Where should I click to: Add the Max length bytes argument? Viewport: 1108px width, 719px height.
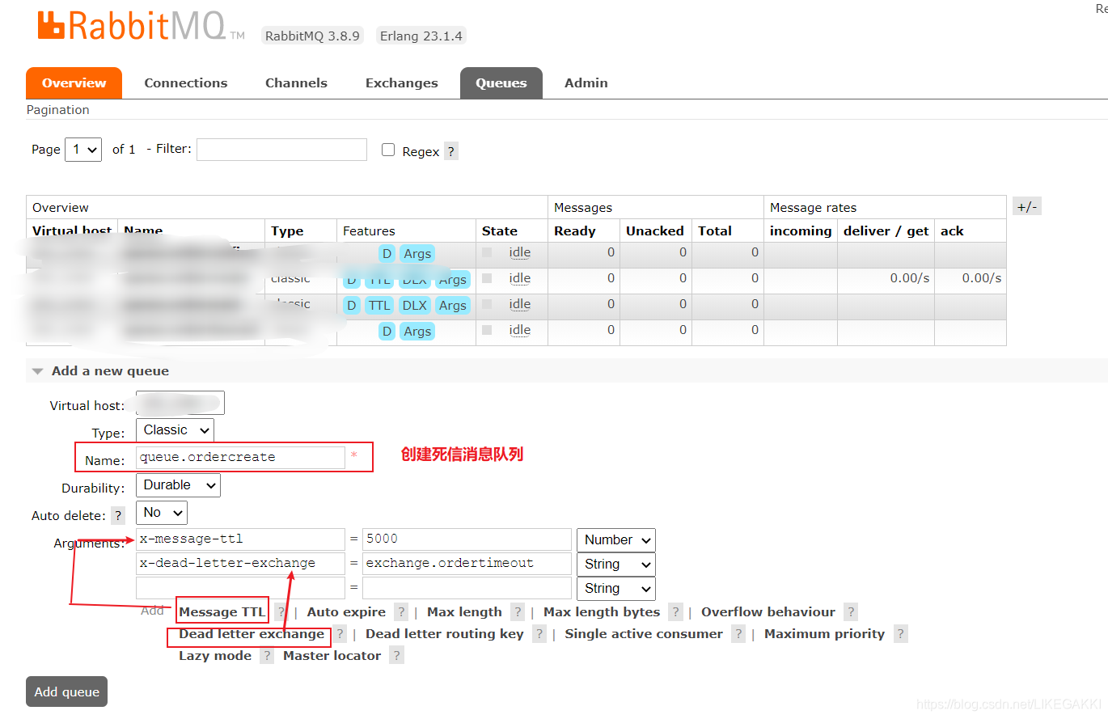click(602, 612)
